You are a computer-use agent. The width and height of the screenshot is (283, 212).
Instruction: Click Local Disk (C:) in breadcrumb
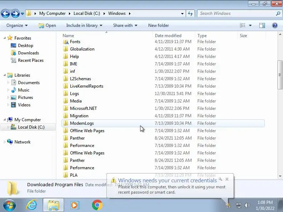[87, 13]
